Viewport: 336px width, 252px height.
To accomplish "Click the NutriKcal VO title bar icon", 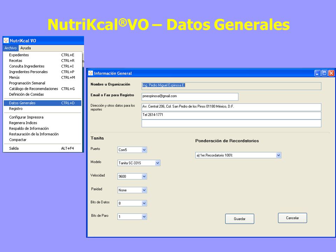I will (x=6, y=41).
